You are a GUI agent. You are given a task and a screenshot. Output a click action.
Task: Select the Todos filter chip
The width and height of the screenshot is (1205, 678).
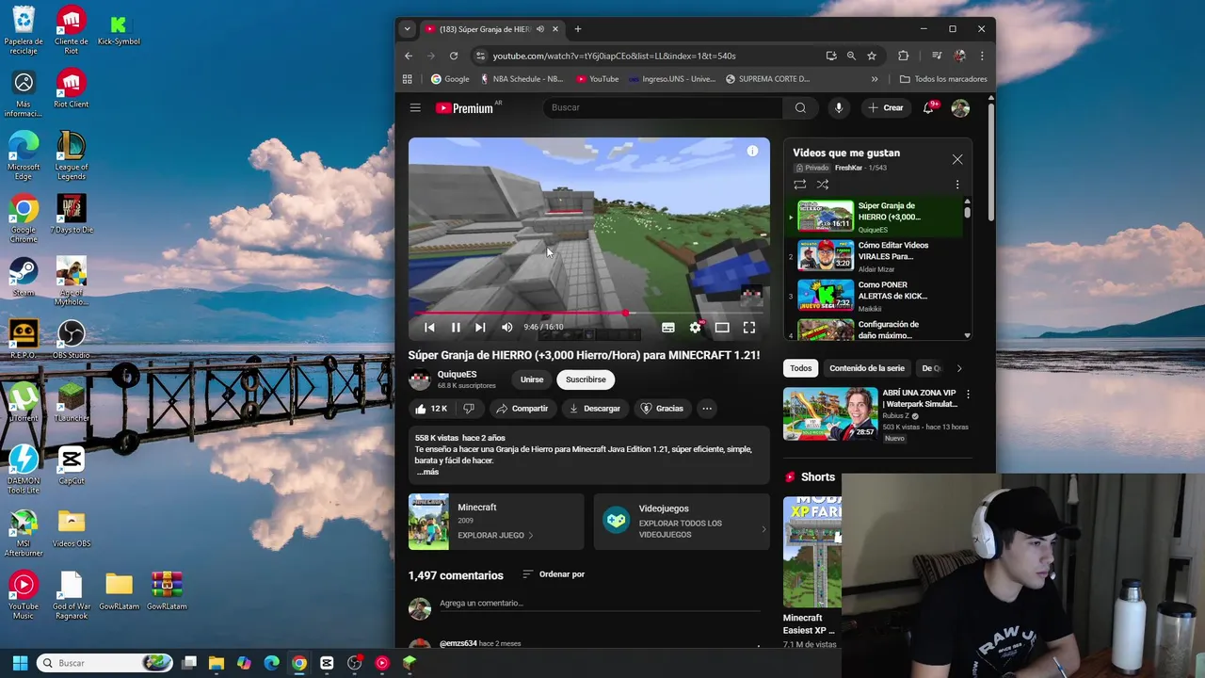pyautogui.click(x=800, y=368)
